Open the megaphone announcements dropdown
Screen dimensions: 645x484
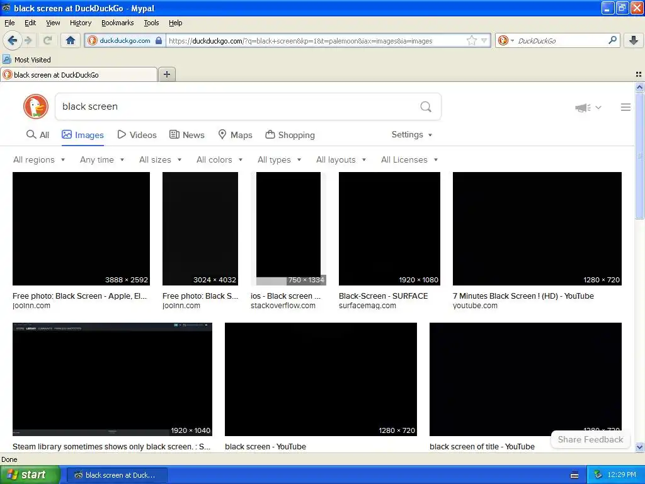pyautogui.click(x=588, y=107)
